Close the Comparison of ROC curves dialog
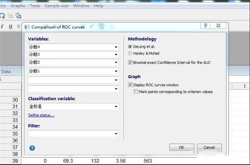 pyautogui.click(x=218, y=26)
